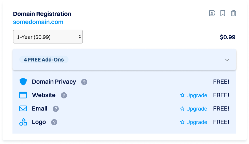Click the Domain Privacy shield icon

point(23,82)
